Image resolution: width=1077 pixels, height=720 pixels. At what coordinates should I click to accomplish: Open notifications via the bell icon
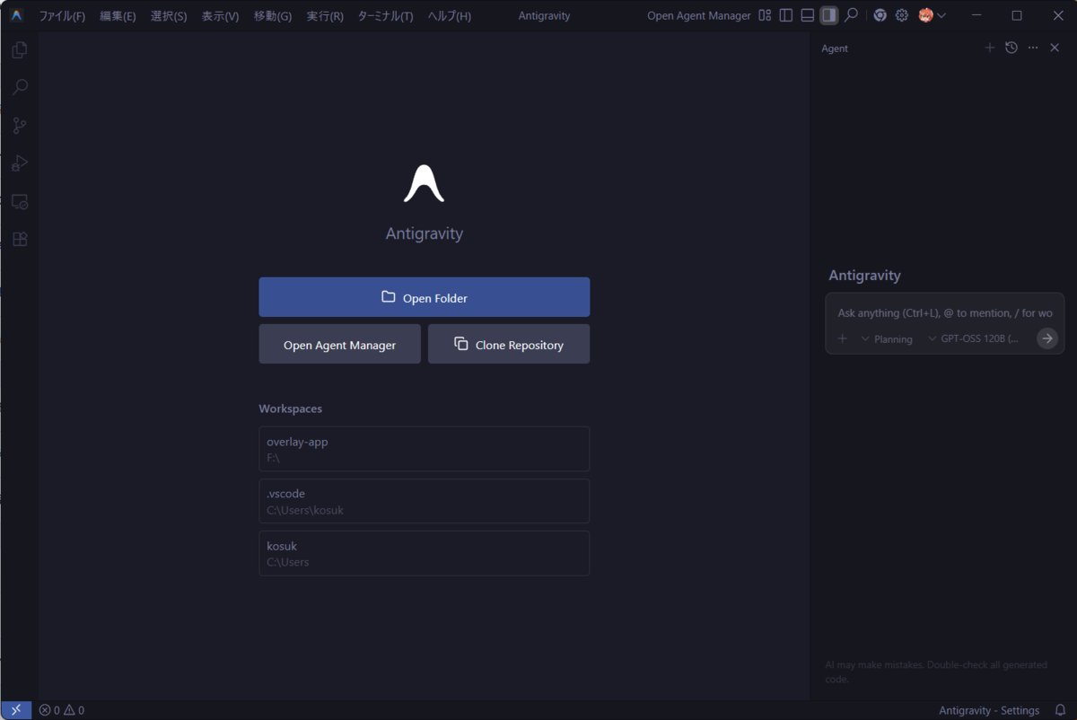coord(1060,710)
